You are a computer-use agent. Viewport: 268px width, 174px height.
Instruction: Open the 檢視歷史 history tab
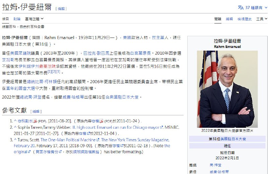tap(245, 19)
